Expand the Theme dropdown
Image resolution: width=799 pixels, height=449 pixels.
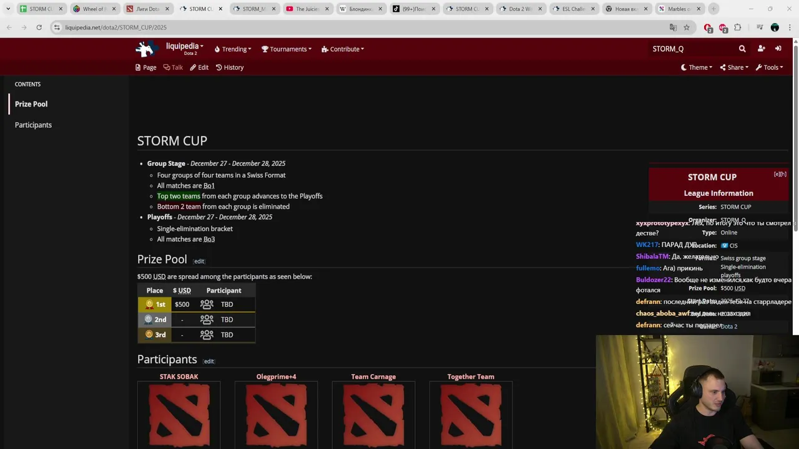(x=697, y=67)
